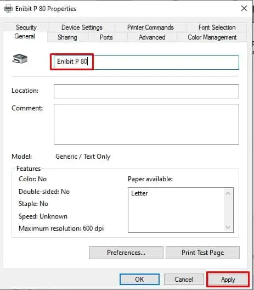Apply the printer property changes

pyautogui.click(x=228, y=279)
